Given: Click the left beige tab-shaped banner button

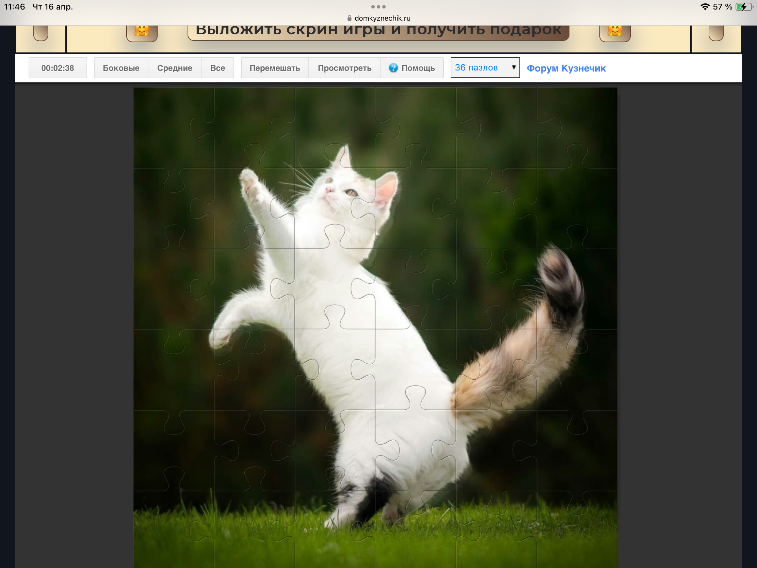Looking at the screenshot, I should 41,33.
